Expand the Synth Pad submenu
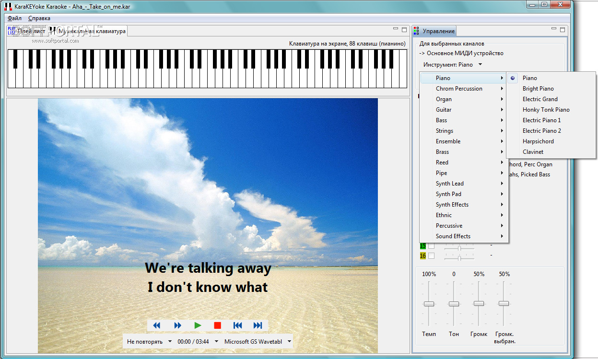The image size is (598, 359). [464, 194]
